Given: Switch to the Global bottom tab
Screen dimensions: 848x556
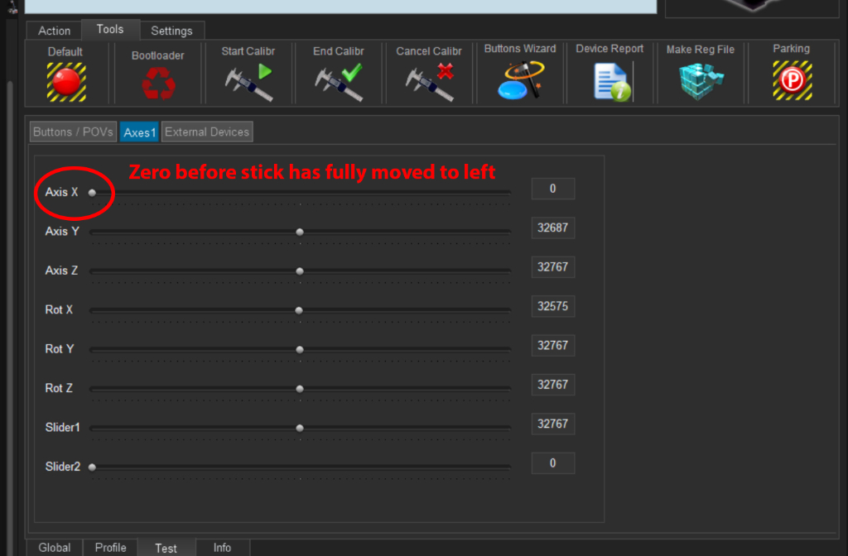Looking at the screenshot, I should click(55, 548).
